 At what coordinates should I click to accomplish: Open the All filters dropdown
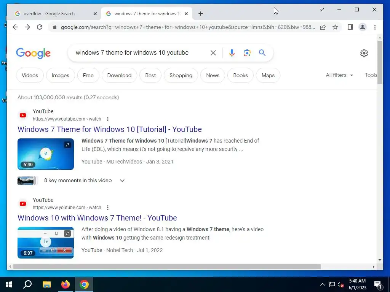[x=339, y=75]
